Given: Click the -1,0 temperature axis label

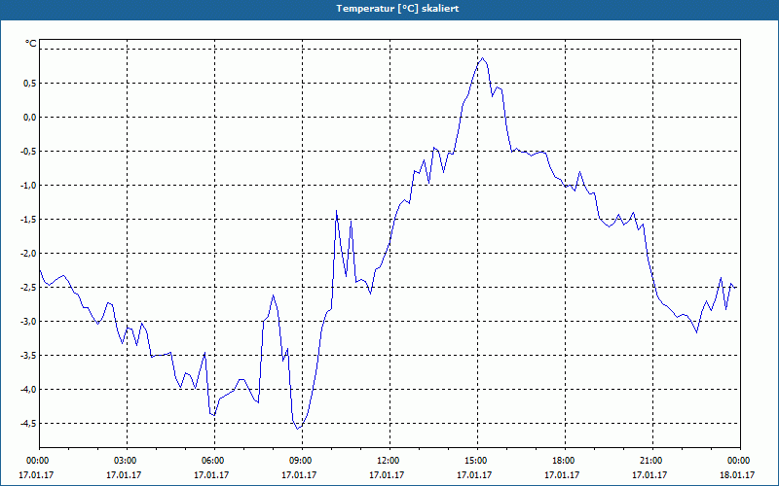Looking at the screenshot, I should point(28,186).
